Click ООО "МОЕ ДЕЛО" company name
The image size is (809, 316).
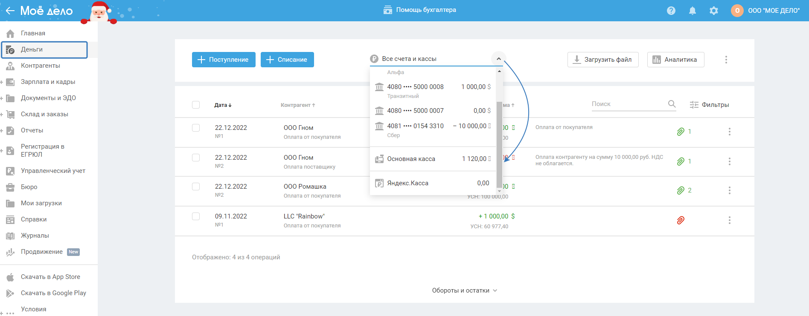(774, 11)
